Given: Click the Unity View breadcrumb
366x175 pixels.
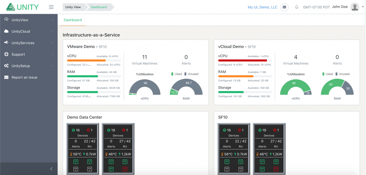Looking at the screenshot, I should coord(73,7).
